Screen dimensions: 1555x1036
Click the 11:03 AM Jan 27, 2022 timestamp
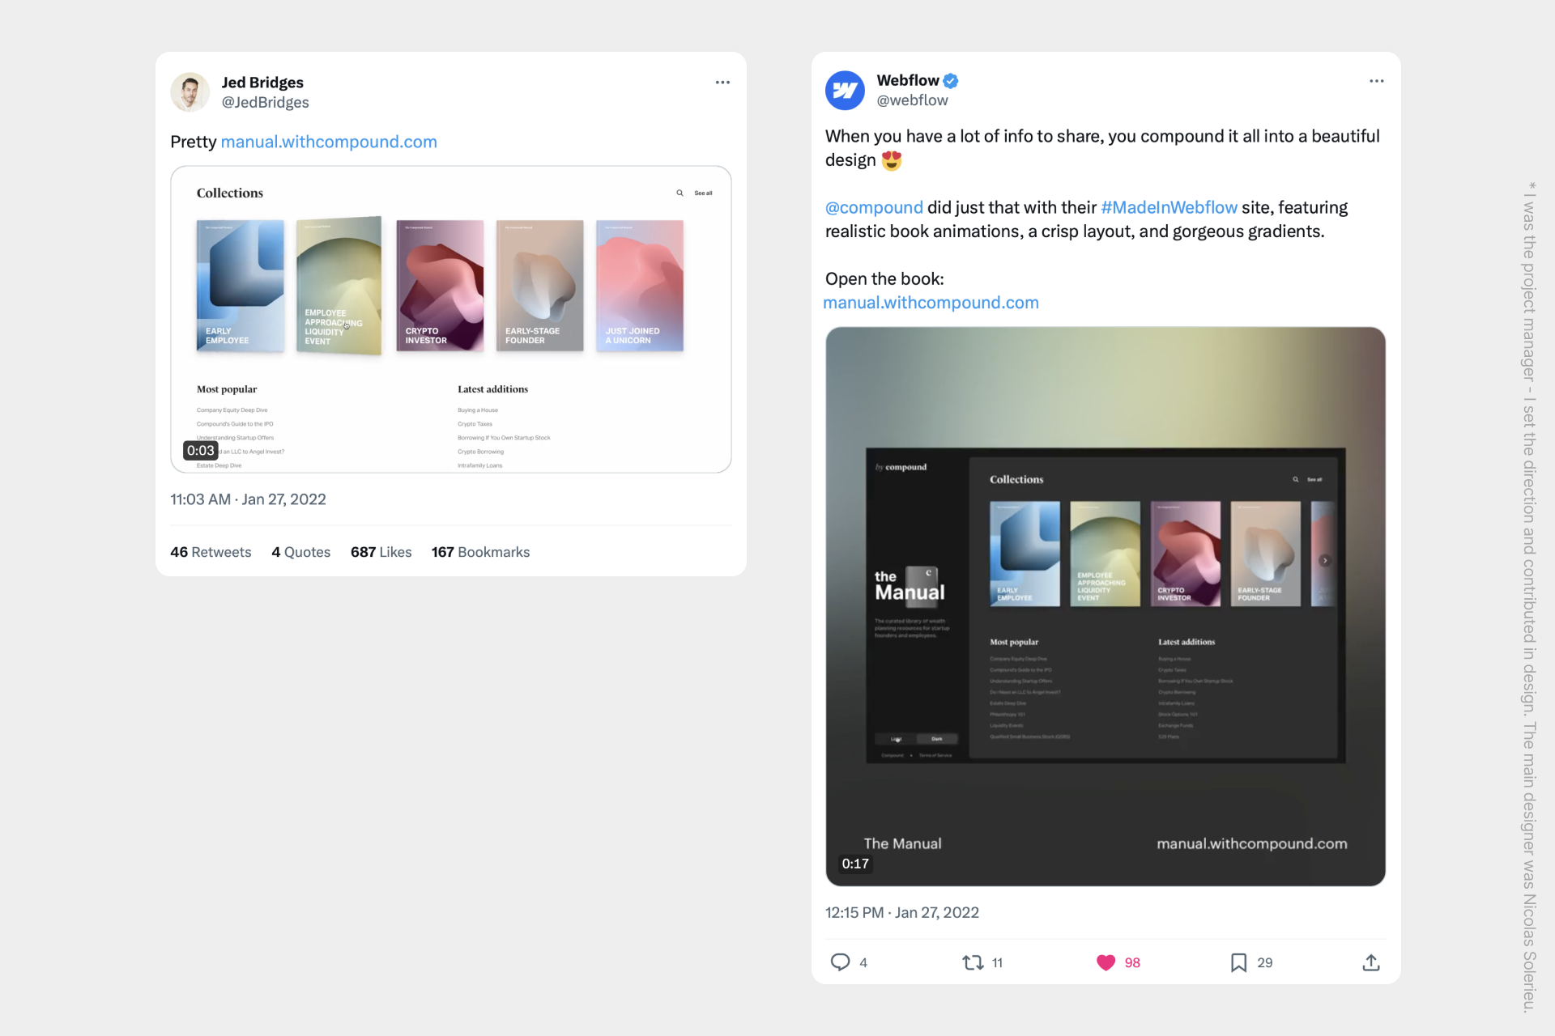click(248, 499)
